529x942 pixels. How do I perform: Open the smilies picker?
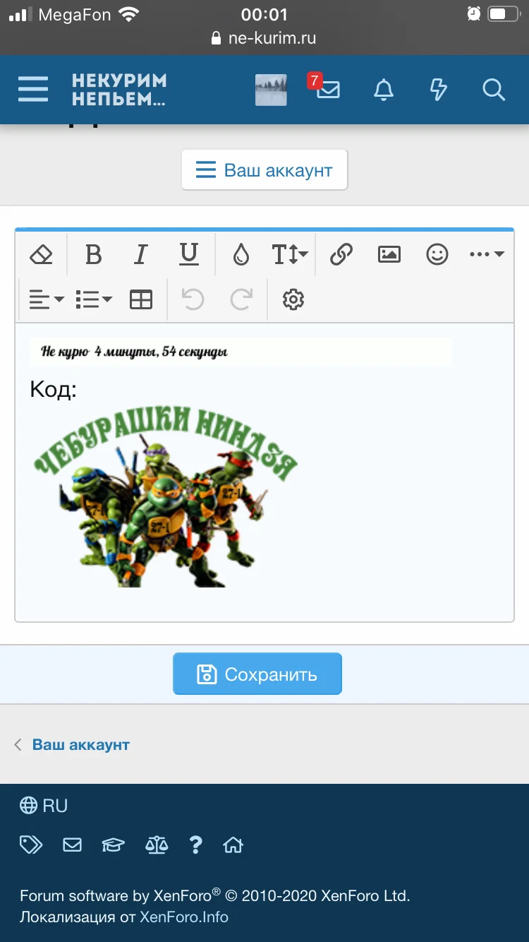pos(437,254)
